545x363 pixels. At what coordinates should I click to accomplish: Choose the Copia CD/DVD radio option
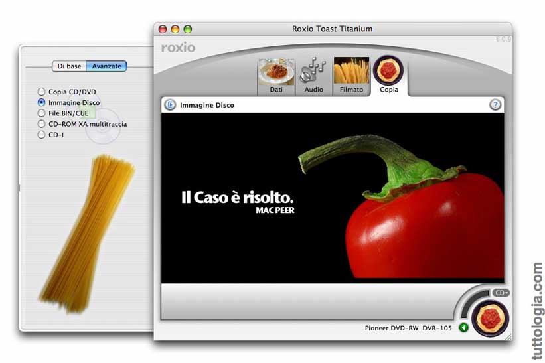point(67,92)
